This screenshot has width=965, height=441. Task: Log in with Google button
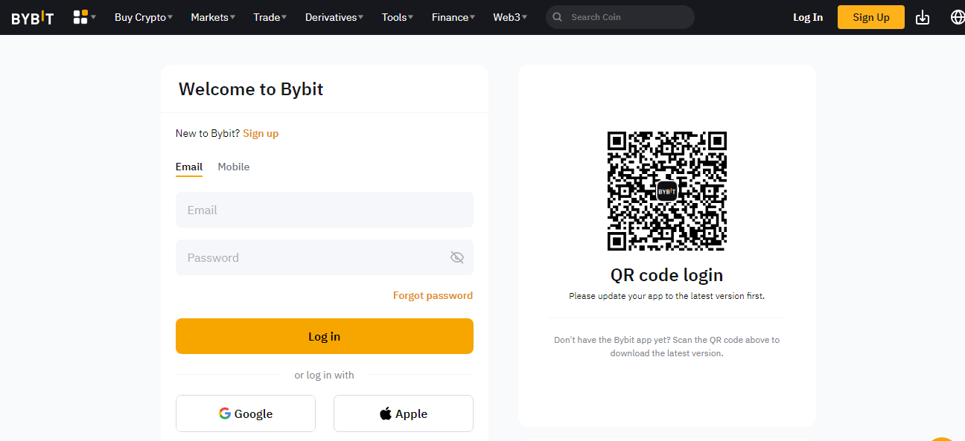pos(246,413)
